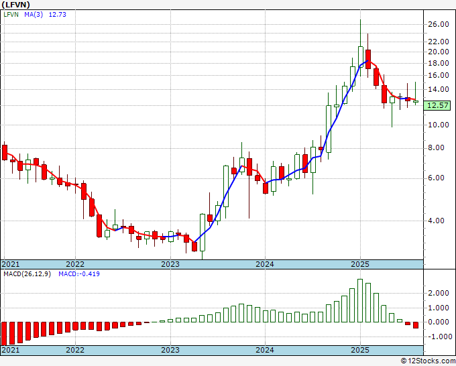Click the 12.73 moving average value
The height and width of the screenshot is (366, 456).
pos(57,14)
